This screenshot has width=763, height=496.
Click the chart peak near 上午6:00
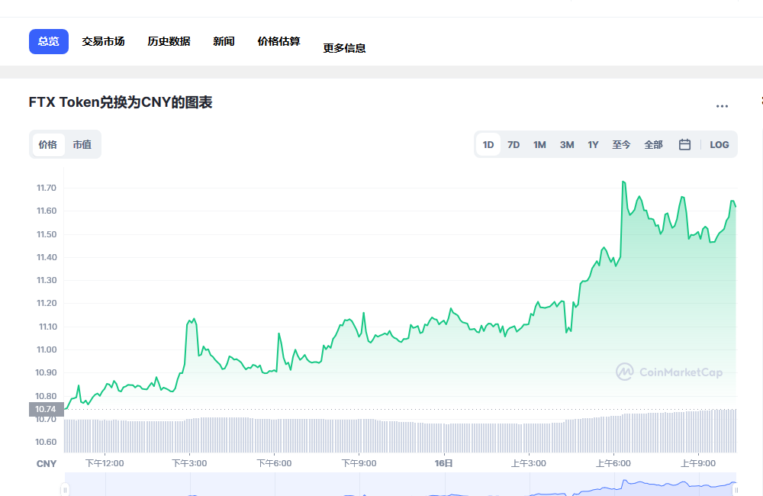coord(623,182)
